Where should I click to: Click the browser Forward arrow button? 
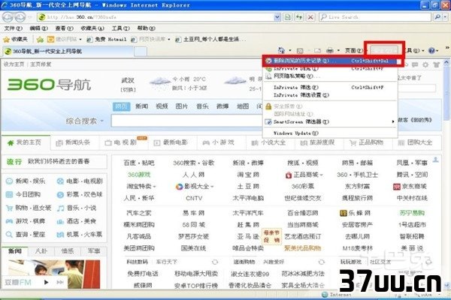pos(20,17)
